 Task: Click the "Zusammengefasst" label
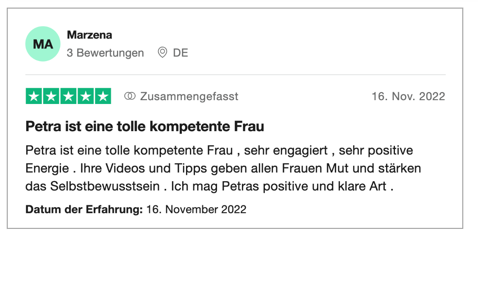[x=189, y=96]
